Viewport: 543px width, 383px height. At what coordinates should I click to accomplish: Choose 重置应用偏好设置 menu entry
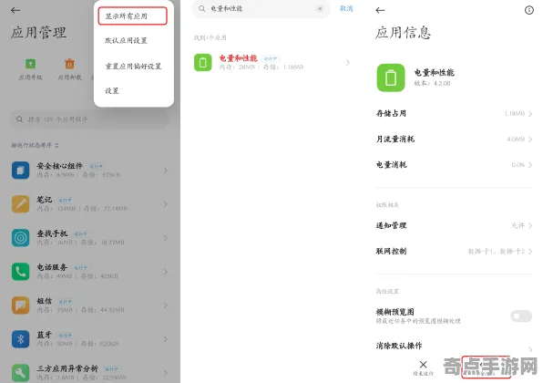pyautogui.click(x=133, y=66)
